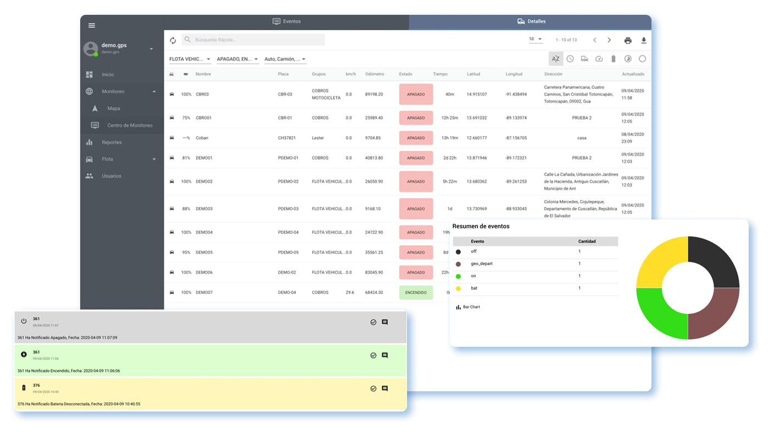Select the empty circle sort icon

(x=642, y=59)
